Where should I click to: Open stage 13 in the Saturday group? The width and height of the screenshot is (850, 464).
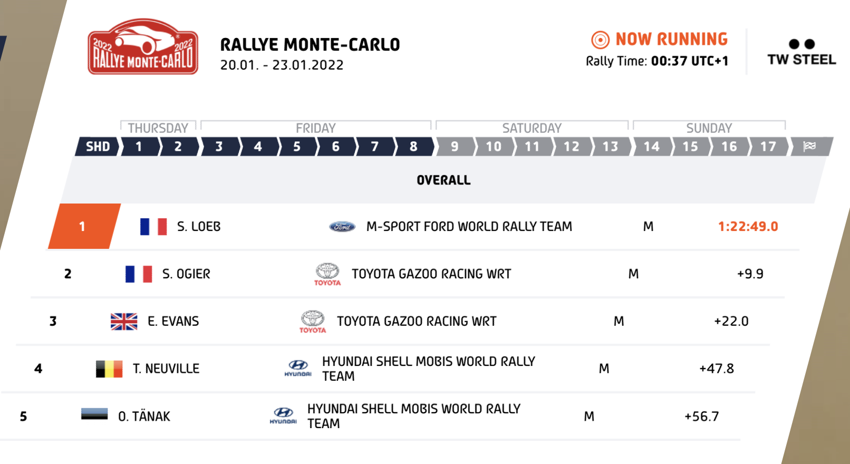(x=610, y=147)
